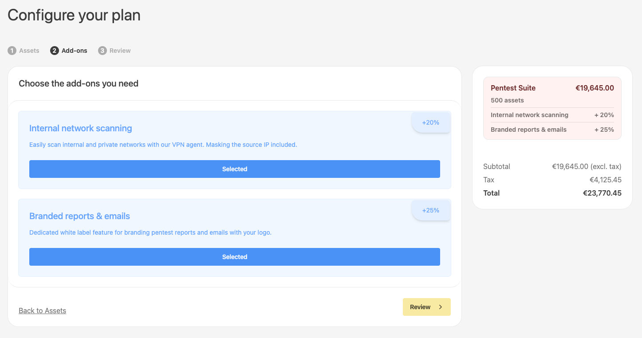Click the Tax label

tap(488, 180)
